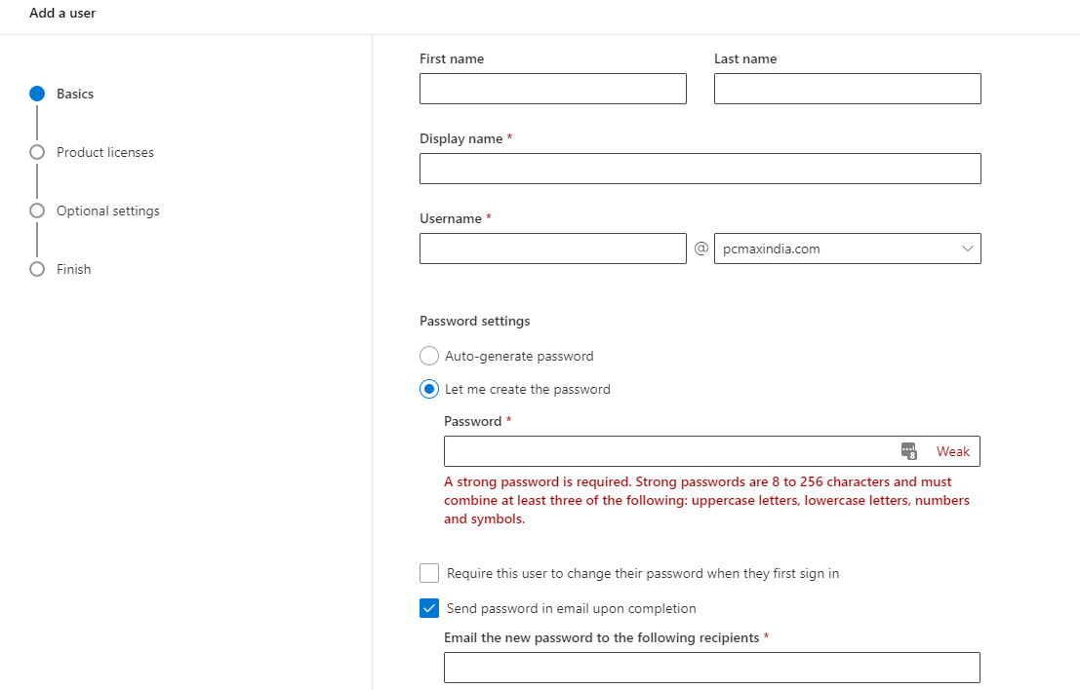Click the Basics step label
This screenshot has height=690, width=1080.
tap(75, 94)
